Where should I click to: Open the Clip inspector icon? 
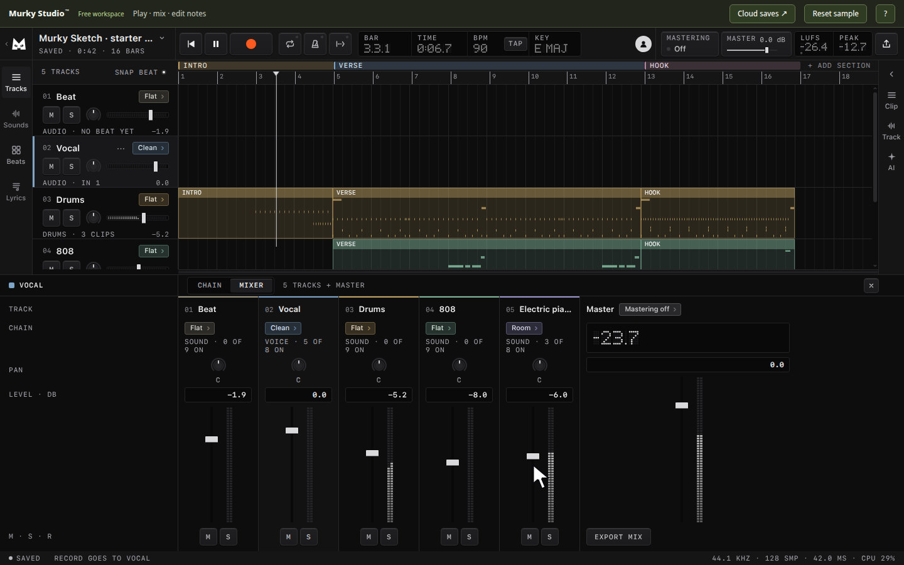(x=891, y=100)
